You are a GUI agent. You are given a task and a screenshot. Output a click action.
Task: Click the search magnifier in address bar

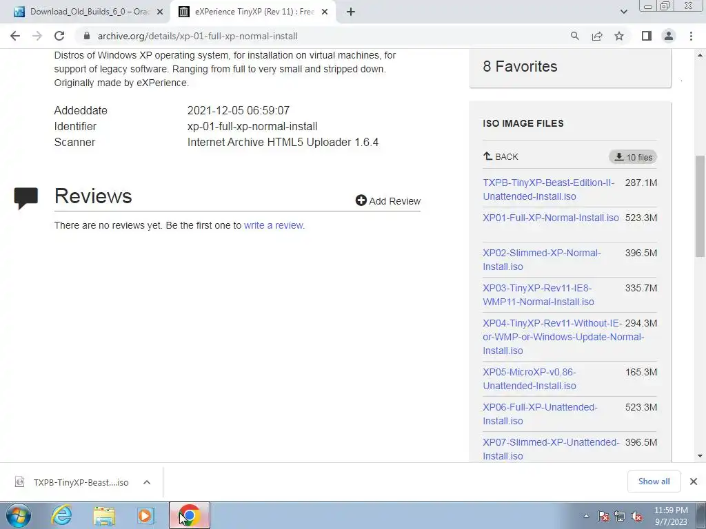point(574,36)
